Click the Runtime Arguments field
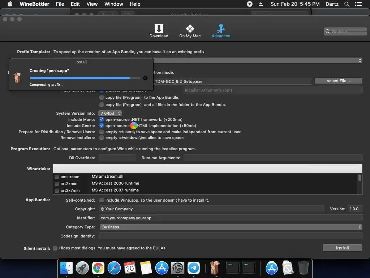This screenshot has width=370, height=278. 273,158
